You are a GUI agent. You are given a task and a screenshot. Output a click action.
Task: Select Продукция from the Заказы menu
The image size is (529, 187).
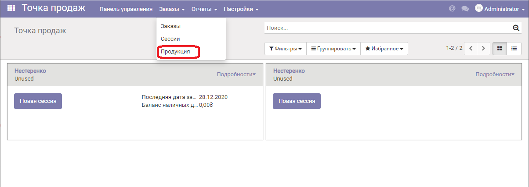click(175, 52)
